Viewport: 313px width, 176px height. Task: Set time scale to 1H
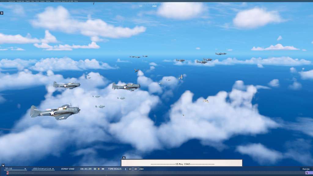pyautogui.click(x=130, y=169)
